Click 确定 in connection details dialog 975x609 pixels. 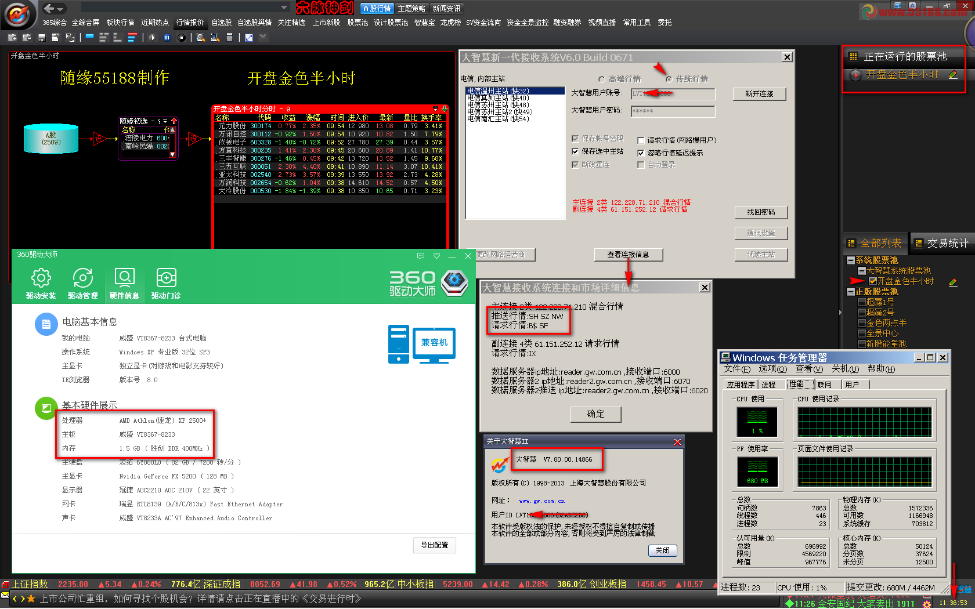point(595,414)
